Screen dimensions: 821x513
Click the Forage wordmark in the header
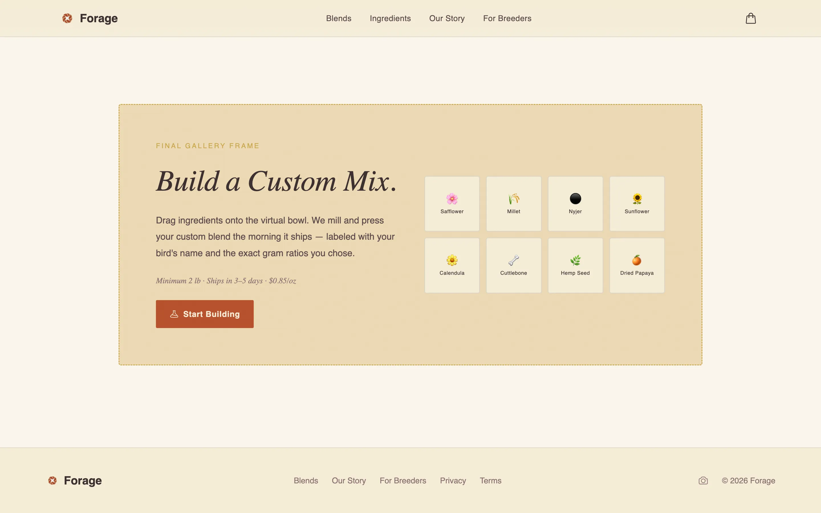(99, 18)
